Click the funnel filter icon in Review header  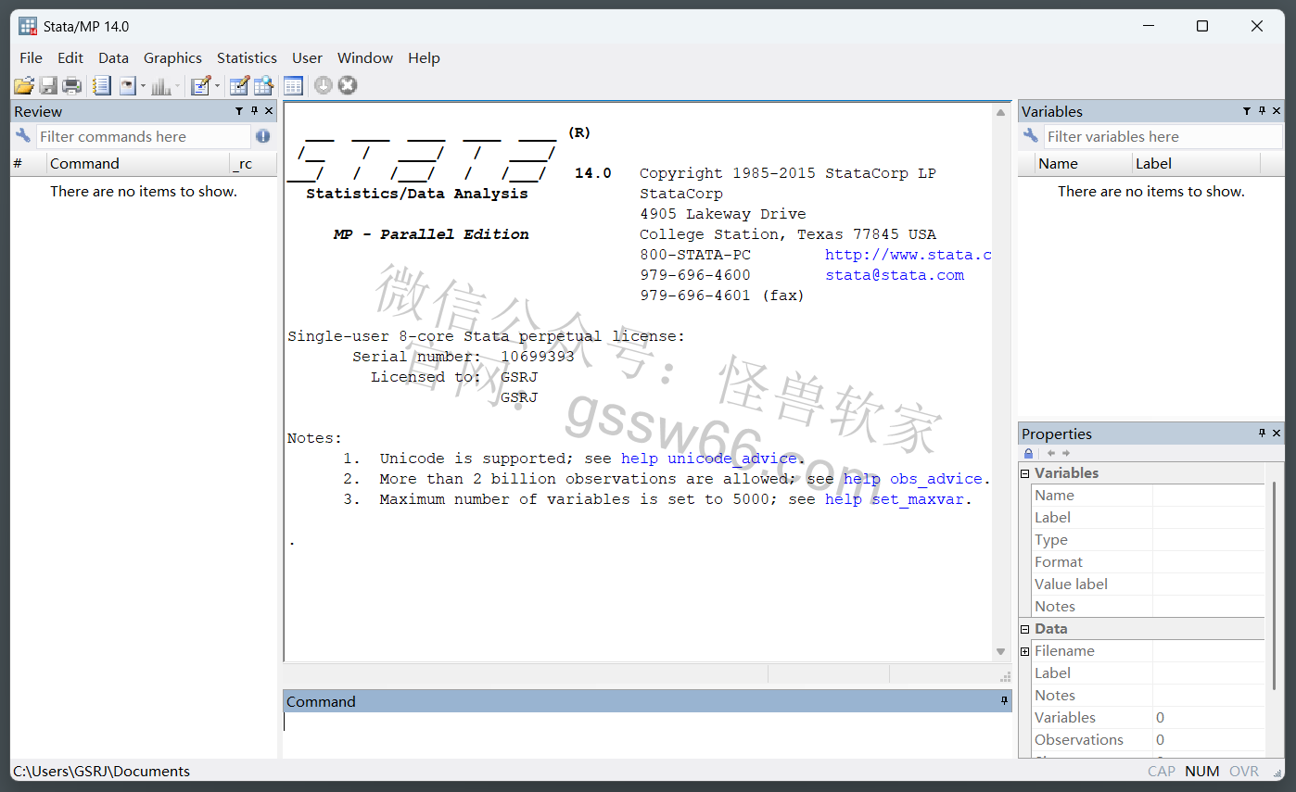pos(239,111)
